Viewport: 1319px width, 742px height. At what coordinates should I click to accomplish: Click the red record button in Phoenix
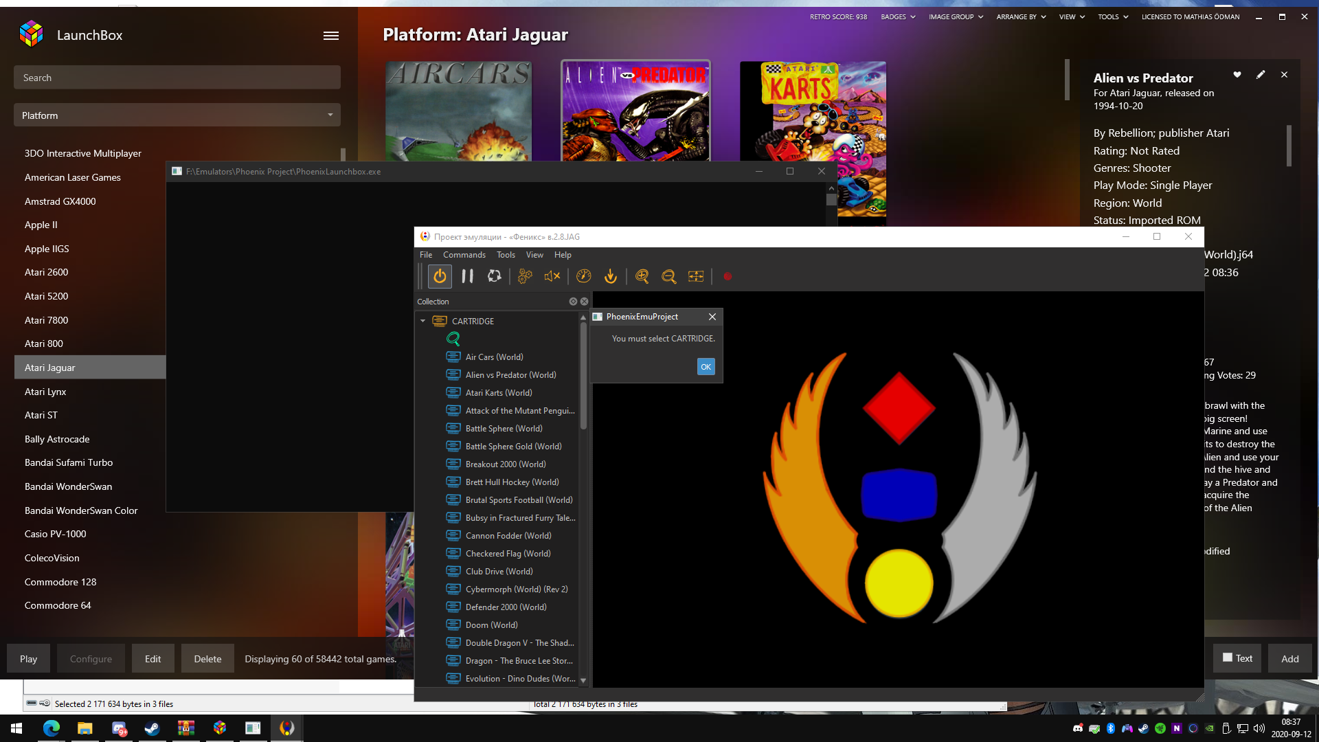[728, 276]
